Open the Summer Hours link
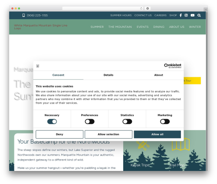This screenshot has height=184, width=217. tap(121, 15)
